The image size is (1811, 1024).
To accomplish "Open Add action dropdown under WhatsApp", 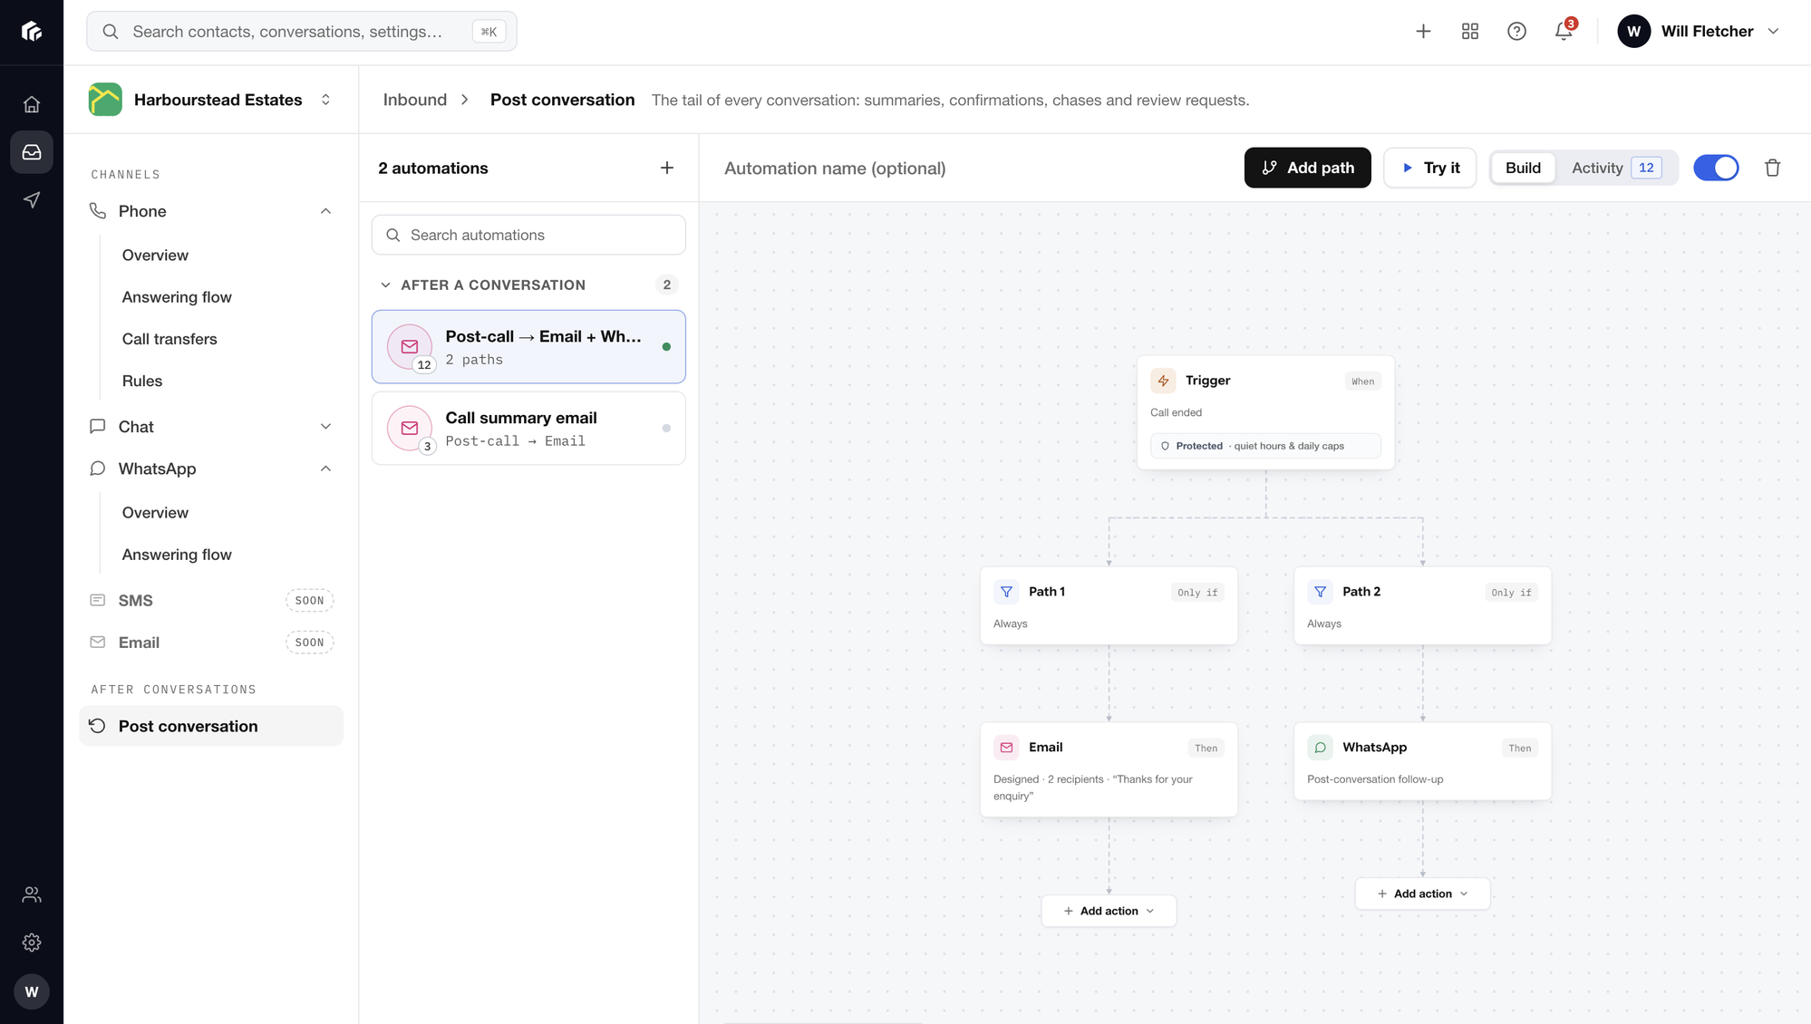I will pyautogui.click(x=1422, y=894).
